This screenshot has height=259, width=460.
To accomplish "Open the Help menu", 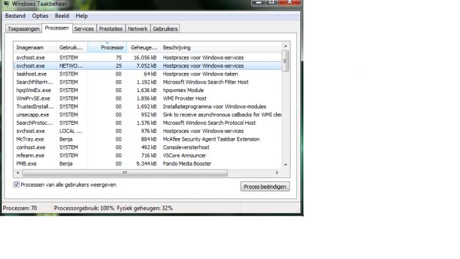I will (81, 16).
